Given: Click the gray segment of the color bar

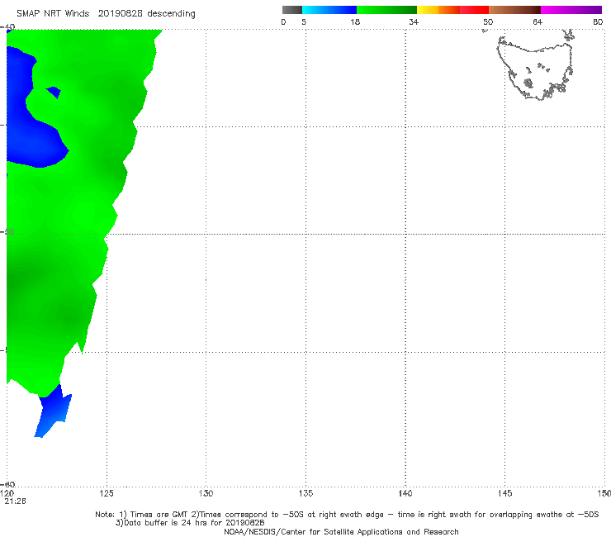Looking at the screenshot, I should pos(291,10).
